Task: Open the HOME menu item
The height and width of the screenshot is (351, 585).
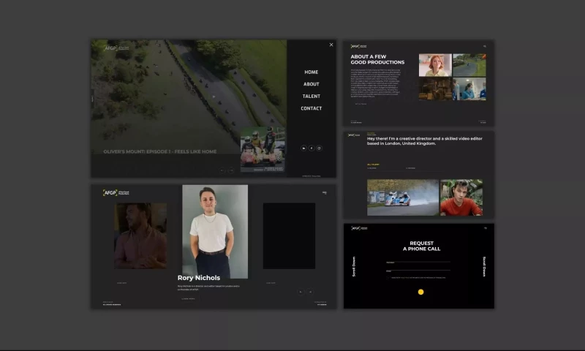Action: pyautogui.click(x=312, y=72)
